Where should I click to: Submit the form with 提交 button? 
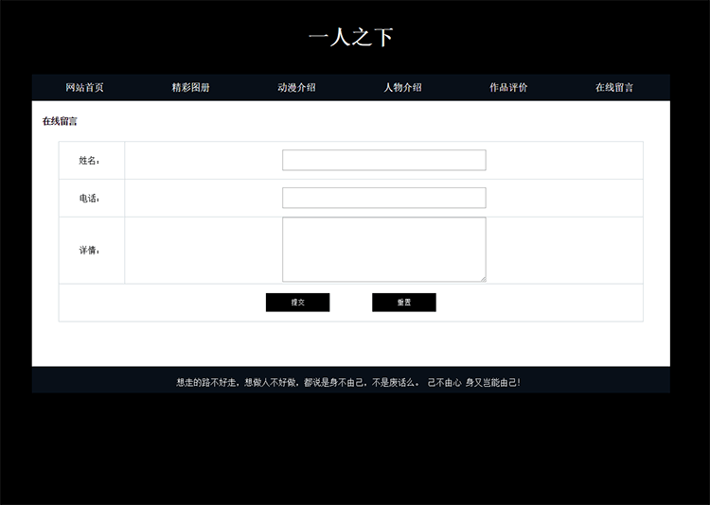(297, 303)
